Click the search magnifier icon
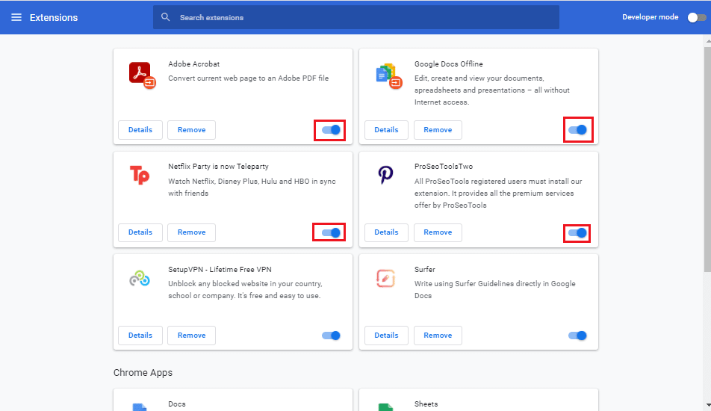Viewport: 711px width, 411px height. click(x=166, y=17)
